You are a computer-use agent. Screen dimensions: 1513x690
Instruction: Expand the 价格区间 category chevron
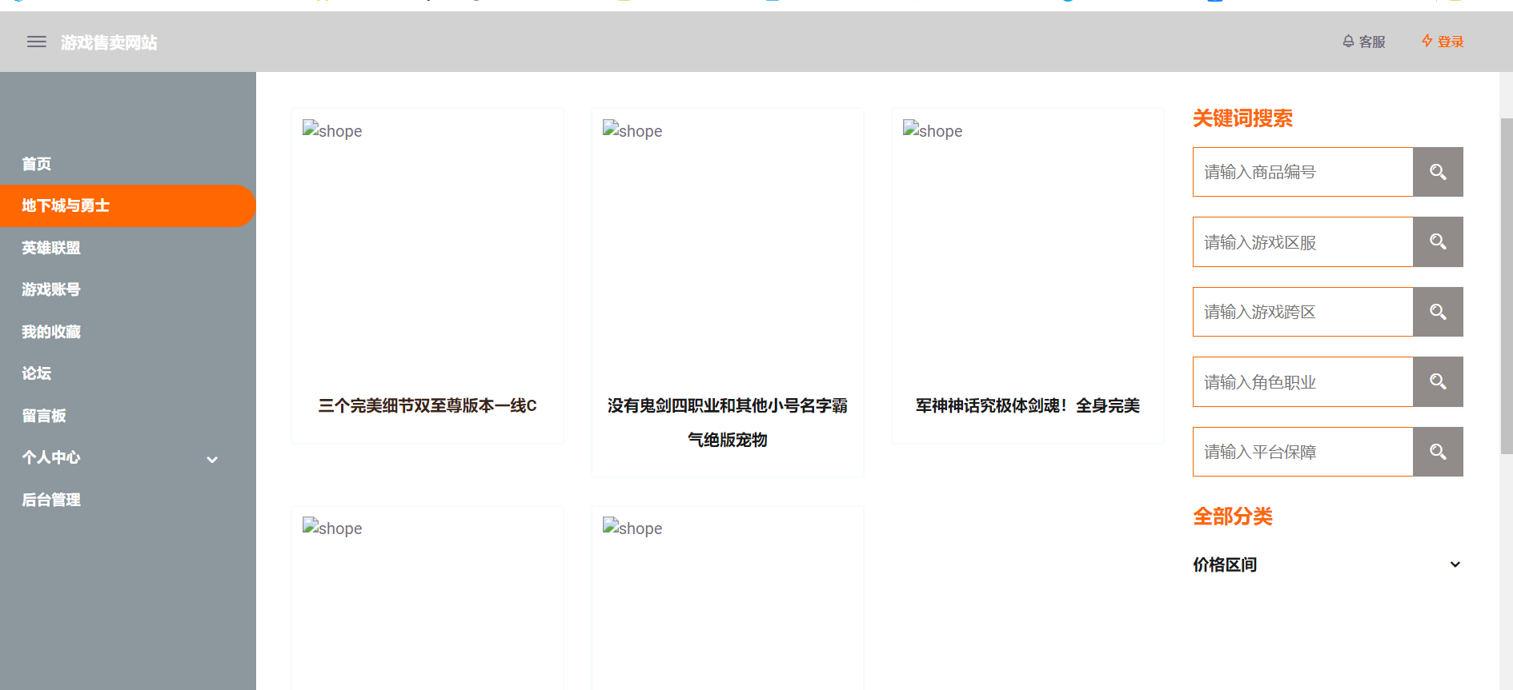point(1455,564)
